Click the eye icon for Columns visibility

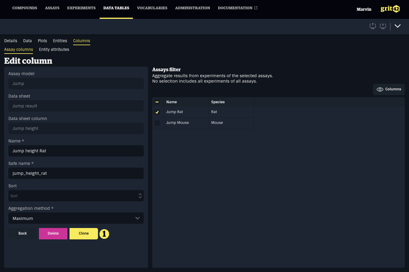(x=380, y=89)
